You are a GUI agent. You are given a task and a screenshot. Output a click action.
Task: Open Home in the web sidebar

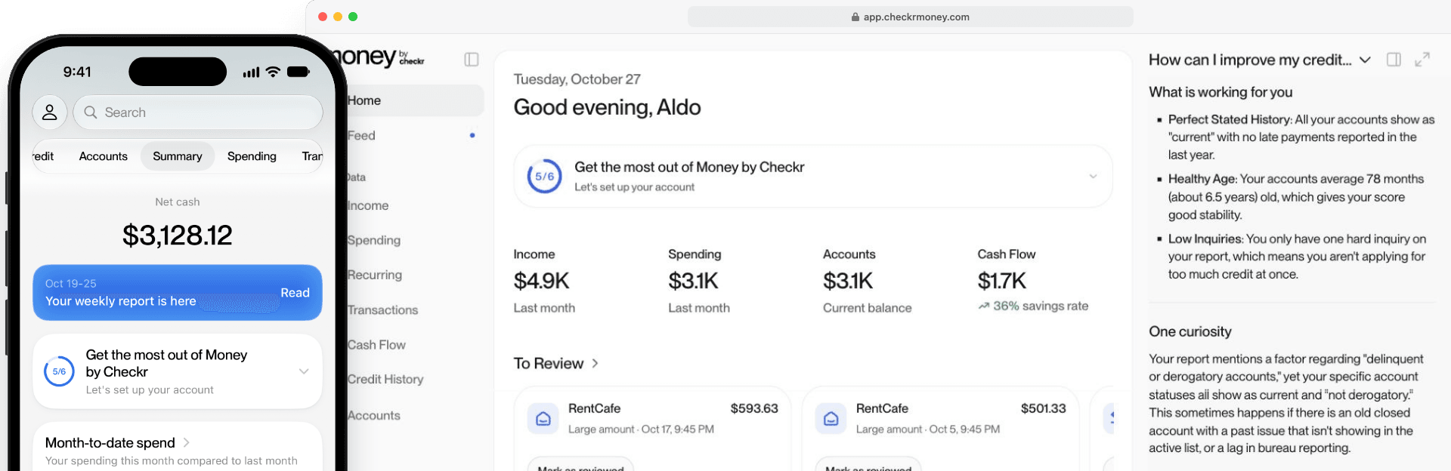(x=414, y=100)
